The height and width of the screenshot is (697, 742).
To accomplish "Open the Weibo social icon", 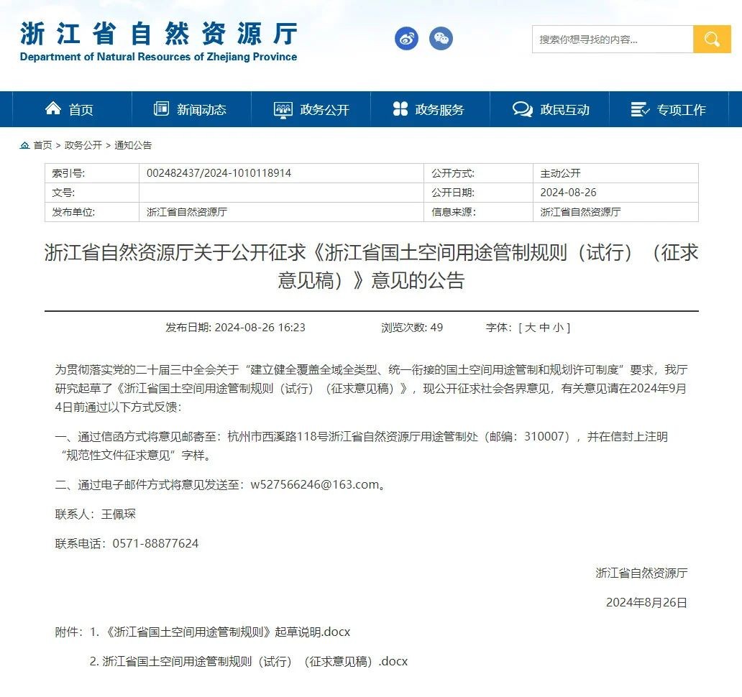I will pyautogui.click(x=406, y=38).
